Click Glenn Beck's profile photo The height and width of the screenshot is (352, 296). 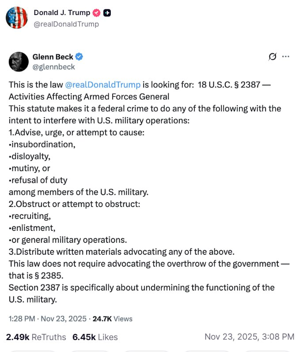[x=19, y=61]
